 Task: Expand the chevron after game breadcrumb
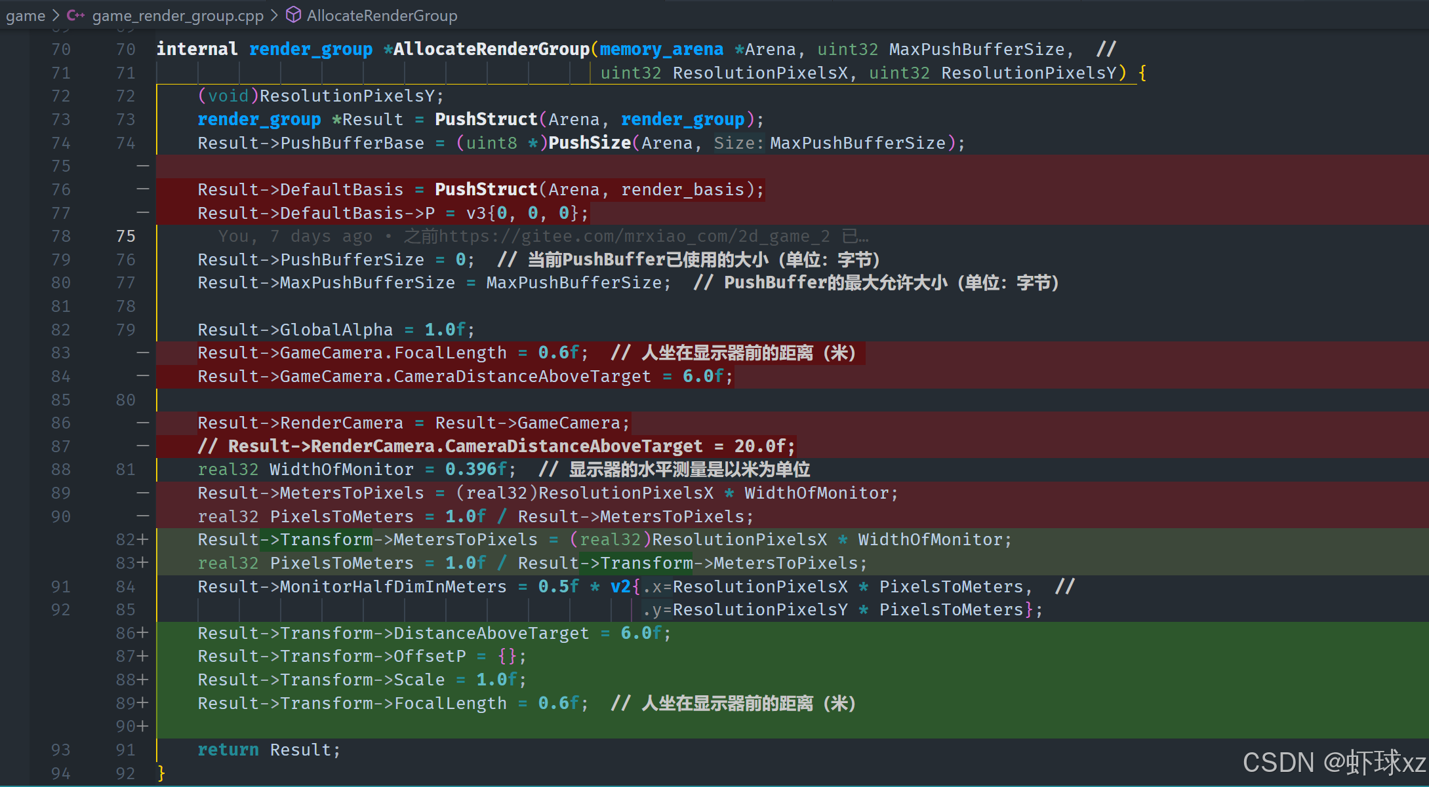[x=56, y=15]
